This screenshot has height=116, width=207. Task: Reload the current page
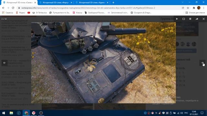click(13, 8)
